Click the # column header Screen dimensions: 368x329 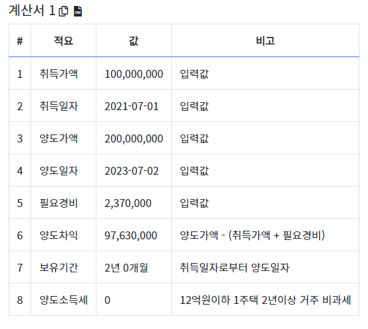click(x=20, y=41)
